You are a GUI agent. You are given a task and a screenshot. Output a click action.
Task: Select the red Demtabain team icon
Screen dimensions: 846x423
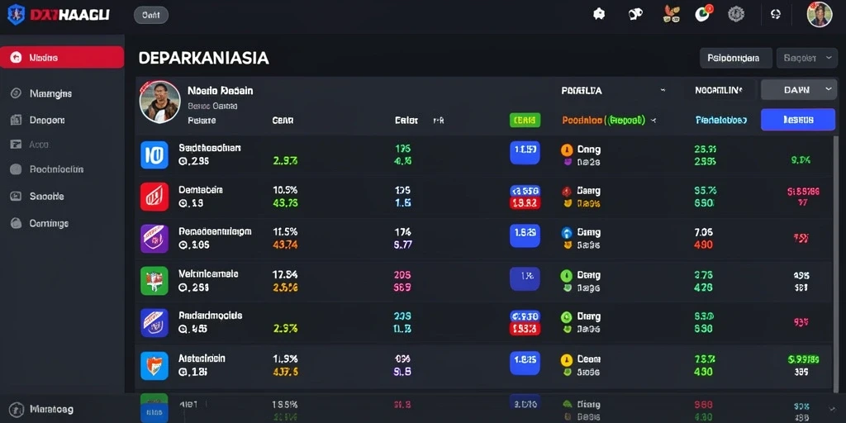click(154, 197)
